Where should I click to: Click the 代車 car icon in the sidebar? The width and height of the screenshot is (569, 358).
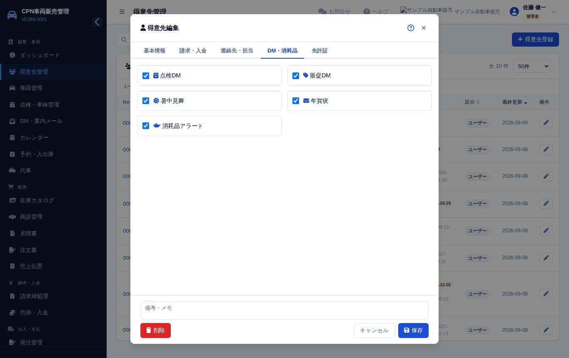tap(12, 171)
